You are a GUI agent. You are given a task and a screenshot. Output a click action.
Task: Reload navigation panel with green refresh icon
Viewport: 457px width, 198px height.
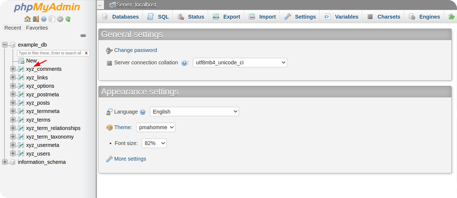coord(68,19)
